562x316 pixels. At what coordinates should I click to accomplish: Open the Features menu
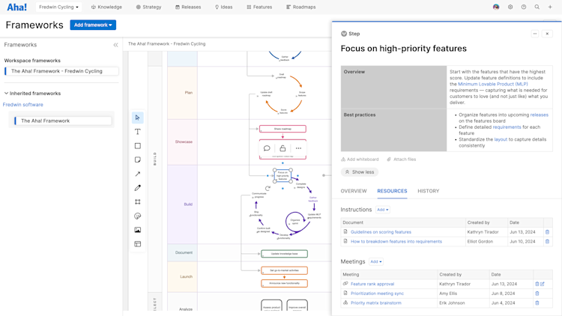click(x=259, y=7)
